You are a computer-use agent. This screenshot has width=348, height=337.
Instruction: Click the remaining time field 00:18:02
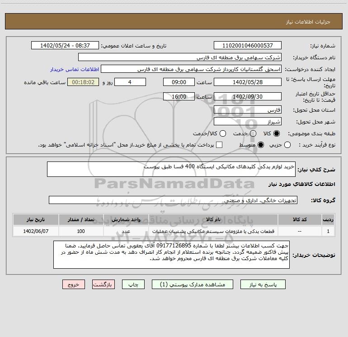pyautogui.click(x=83, y=82)
